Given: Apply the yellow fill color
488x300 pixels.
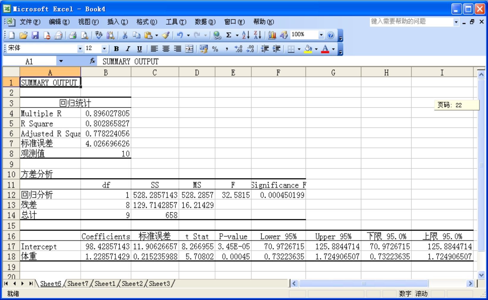Looking at the screenshot, I should click(x=309, y=49).
